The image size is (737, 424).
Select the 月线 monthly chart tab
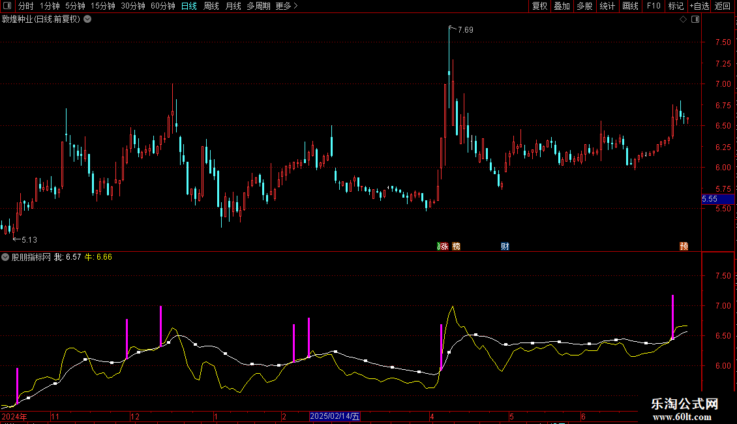(x=233, y=6)
